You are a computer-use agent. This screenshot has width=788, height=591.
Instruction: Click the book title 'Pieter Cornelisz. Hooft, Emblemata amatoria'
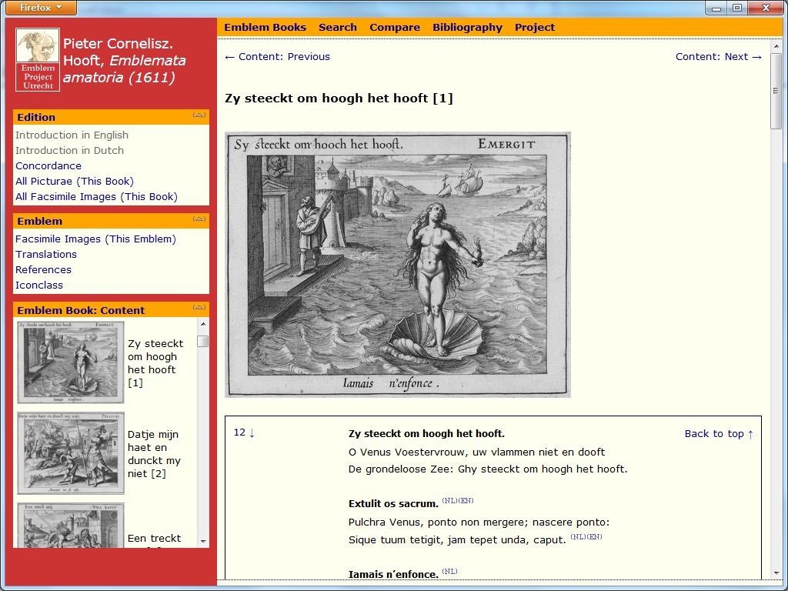[x=124, y=60]
